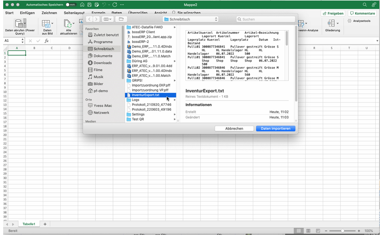Click the Save disk icon
This screenshot has width=382, height=236.
coord(90,5)
